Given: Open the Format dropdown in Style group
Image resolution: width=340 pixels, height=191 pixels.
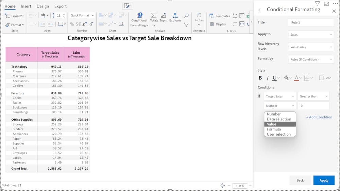Looking at the screenshot, I should 15,25.
